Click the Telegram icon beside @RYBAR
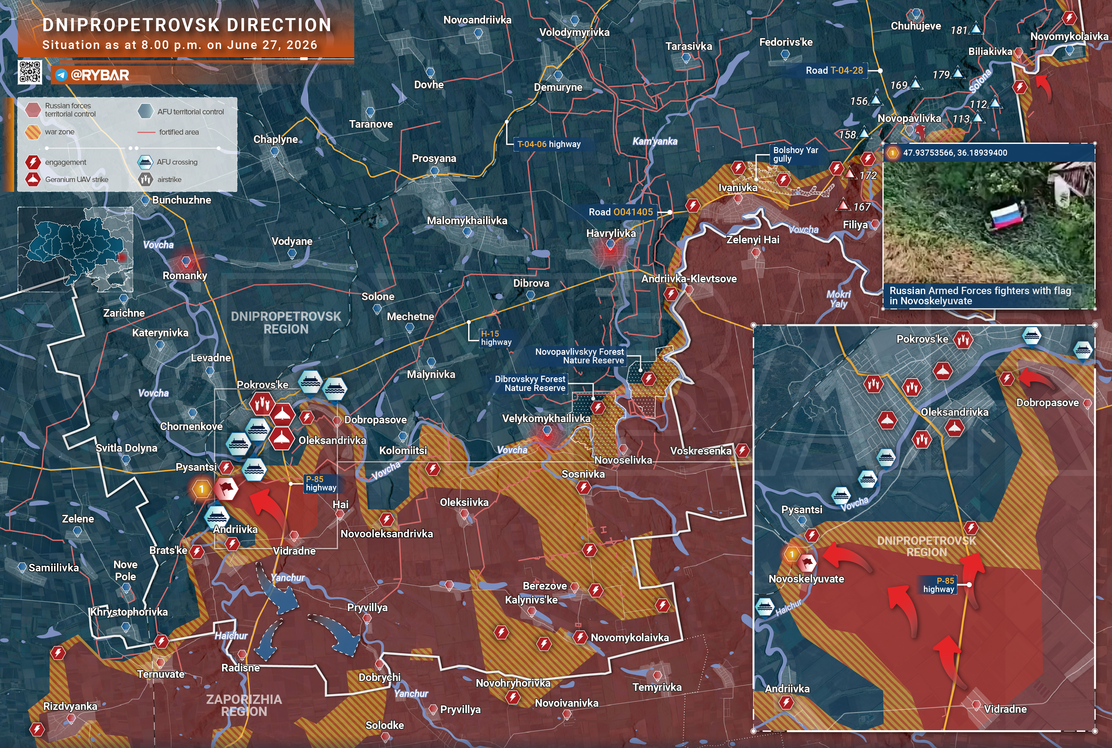This screenshot has width=1112, height=748. (61, 75)
